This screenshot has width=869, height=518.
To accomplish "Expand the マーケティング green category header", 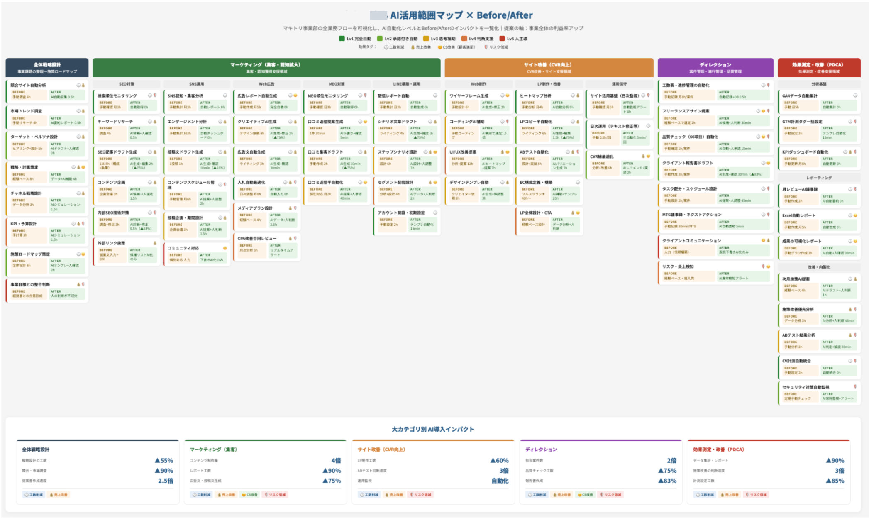I will [x=266, y=68].
